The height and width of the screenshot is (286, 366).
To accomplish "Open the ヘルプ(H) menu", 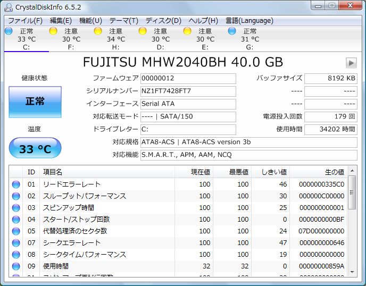I will [203, 21].
